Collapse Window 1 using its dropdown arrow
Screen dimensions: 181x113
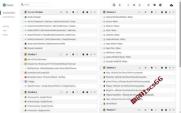(95, 55)
